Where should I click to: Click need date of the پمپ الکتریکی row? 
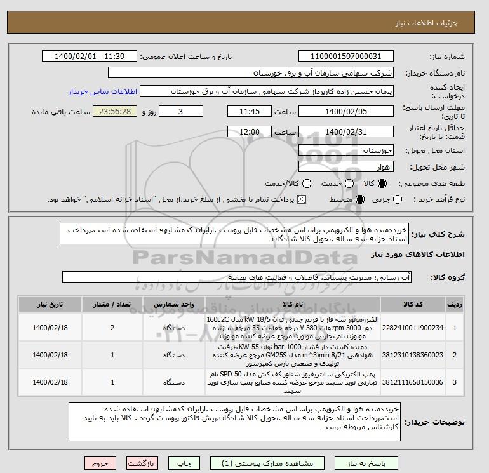coord(50,382)
